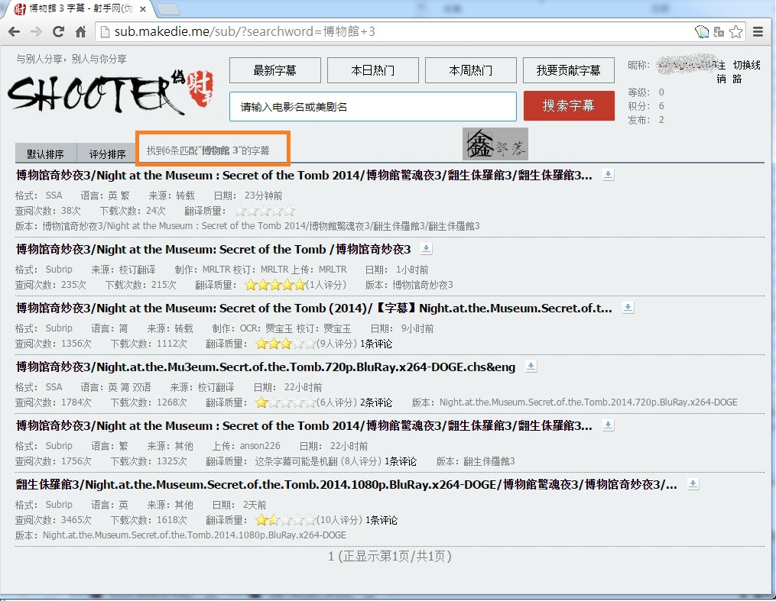The width and height of the screenshot is (776, 601).
Task: Bookmark this page with the star icon
Action: (736, 31)
